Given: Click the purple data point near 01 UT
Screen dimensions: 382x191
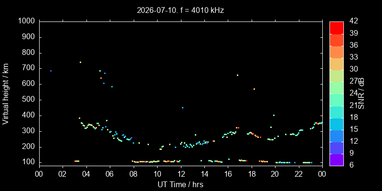Looking at the screenshot, I should [51, 71].
